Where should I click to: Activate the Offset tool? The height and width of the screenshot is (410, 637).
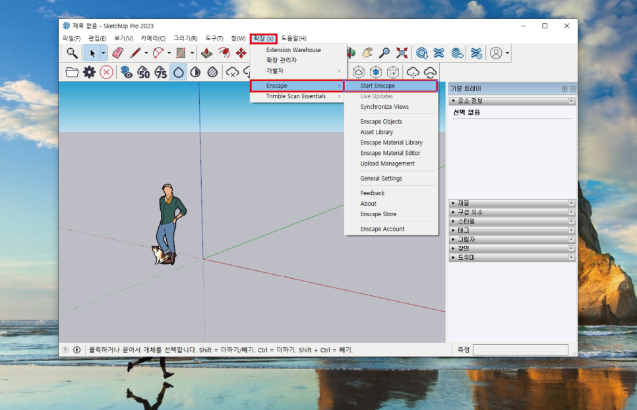pyautogui.click(x=224, y=53)
